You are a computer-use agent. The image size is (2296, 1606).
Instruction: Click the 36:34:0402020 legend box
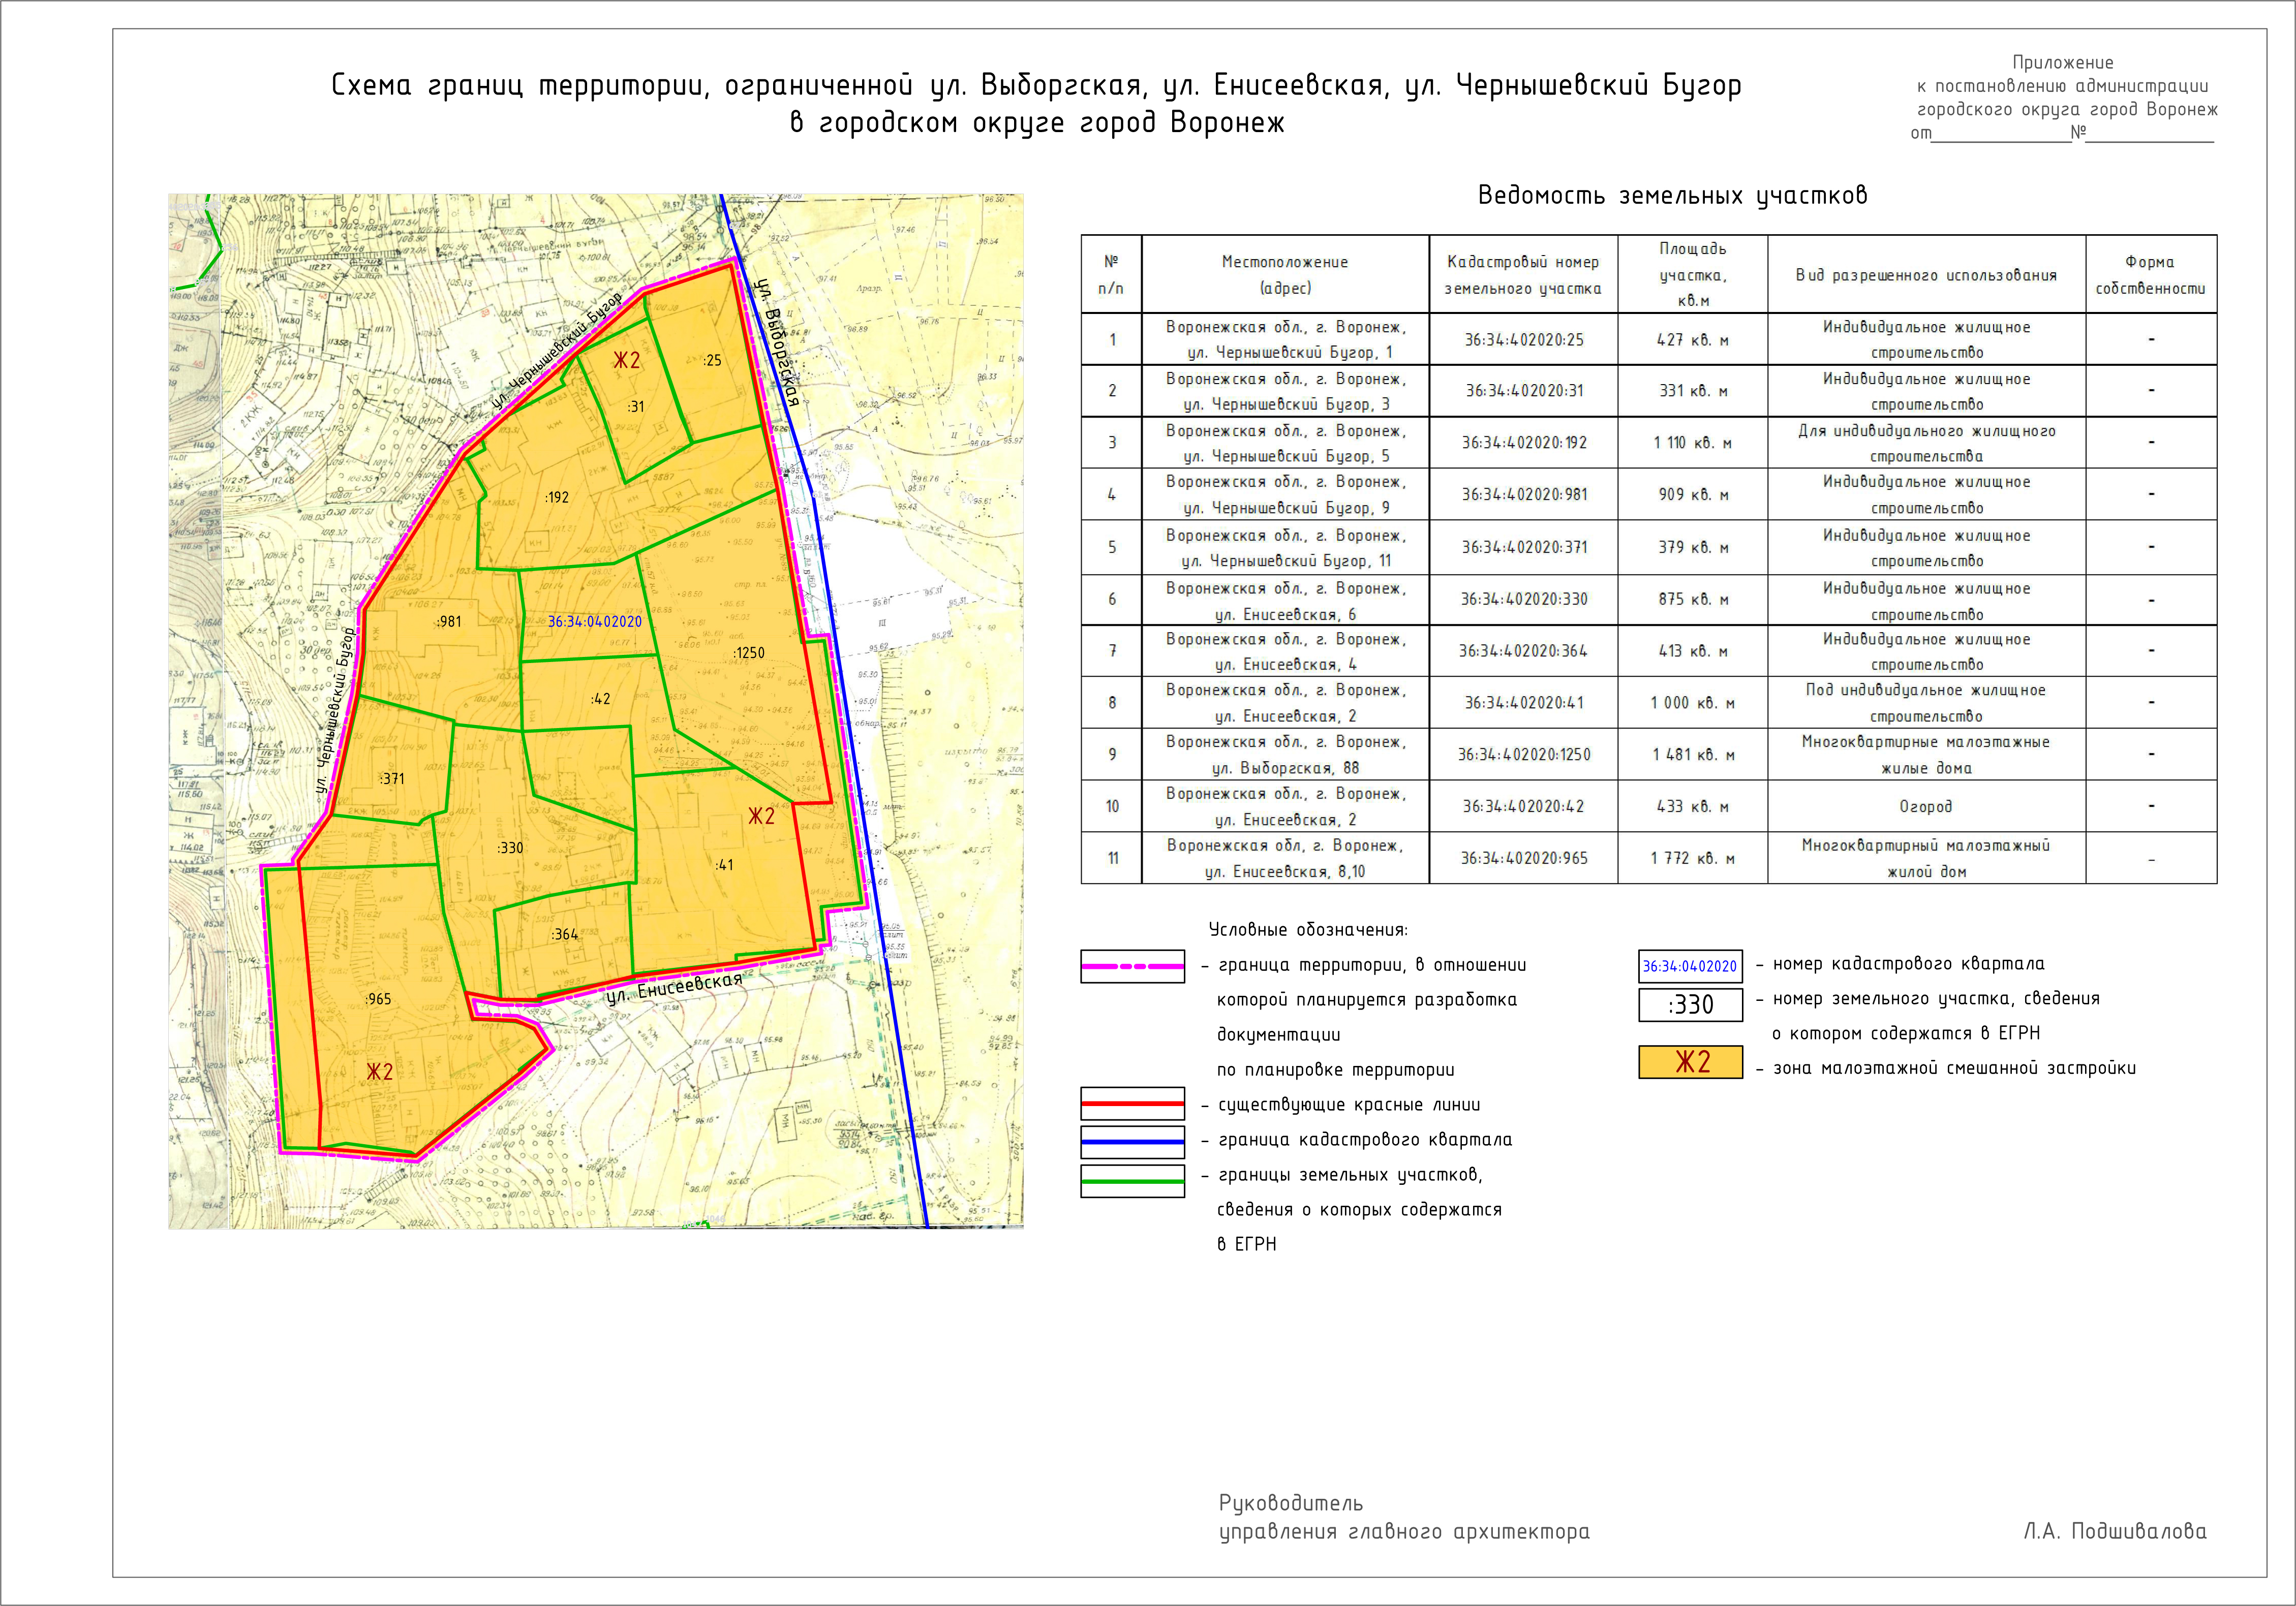[1690, 966]
